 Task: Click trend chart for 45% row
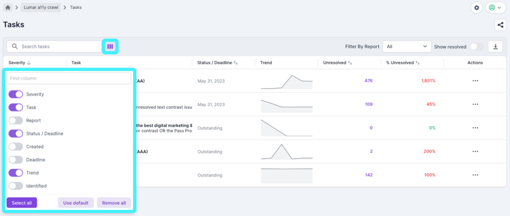pyautogui.click(x=286, y=106)
